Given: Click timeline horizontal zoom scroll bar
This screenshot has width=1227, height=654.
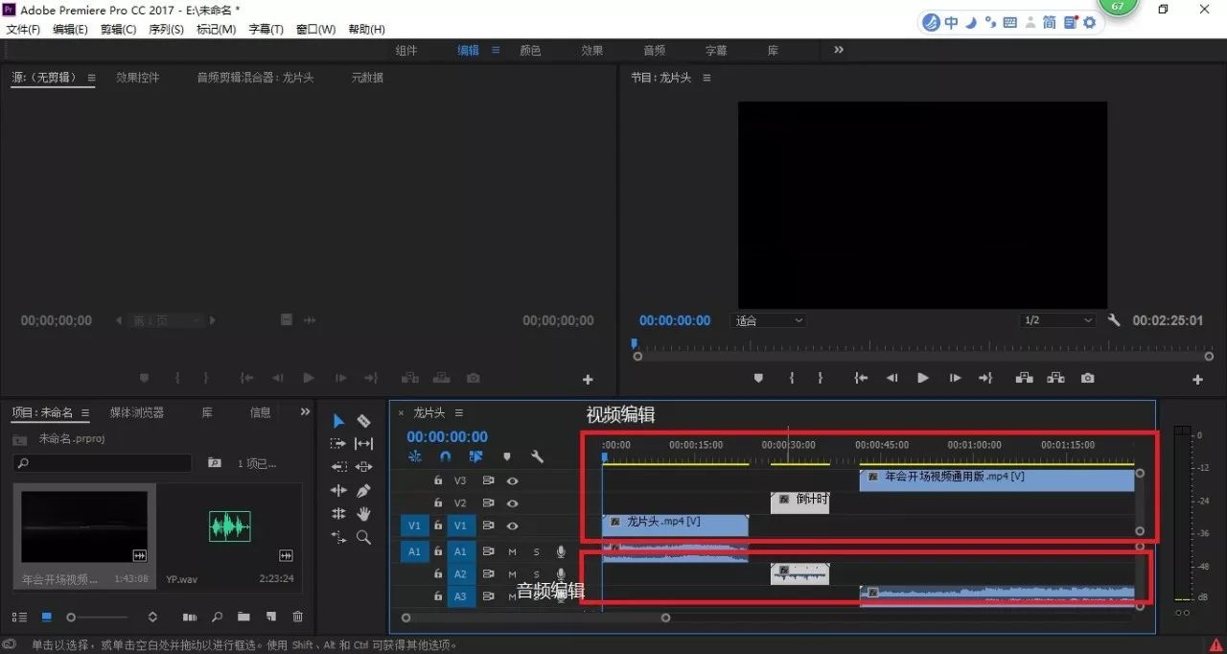Looking at the screenshot, I should pyautogui.click(x=535, y=618).
